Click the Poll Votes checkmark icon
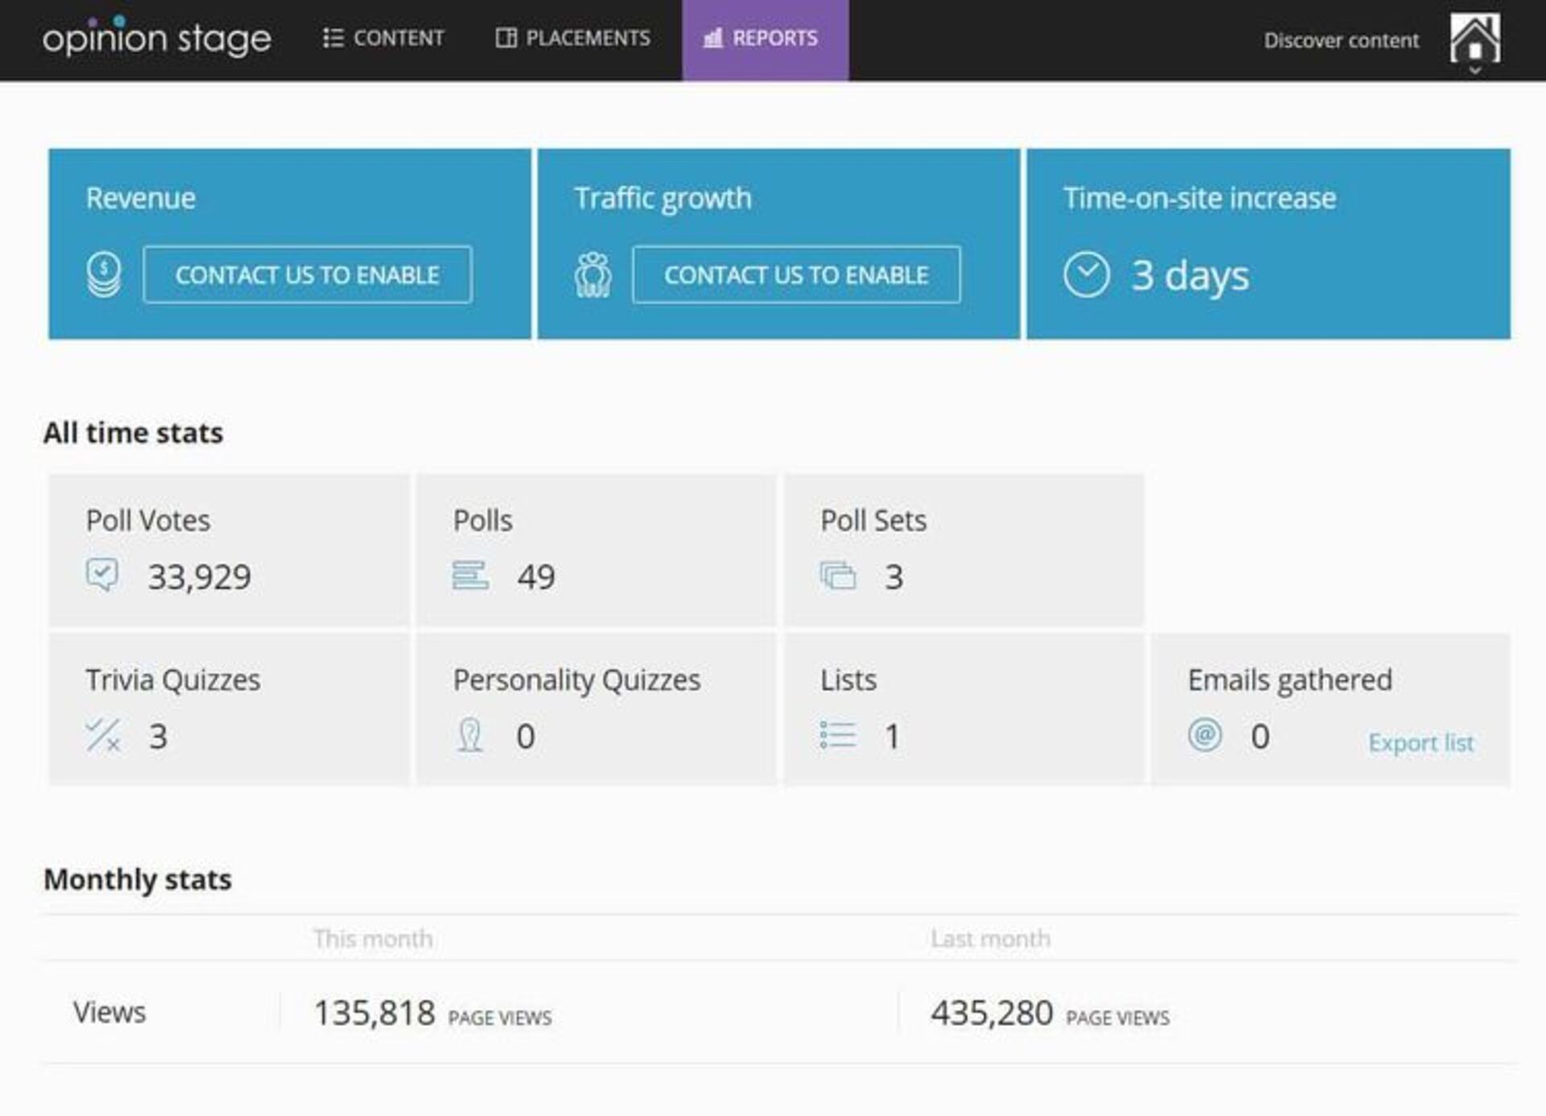This screenshot has height=1116, width=1546. click(102, 575)
